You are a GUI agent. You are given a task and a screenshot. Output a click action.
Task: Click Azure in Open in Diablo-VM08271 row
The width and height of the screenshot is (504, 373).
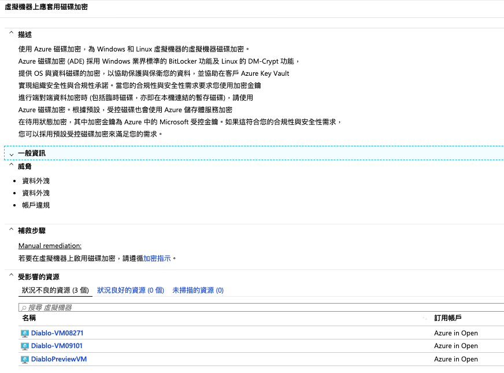[456, 333]
